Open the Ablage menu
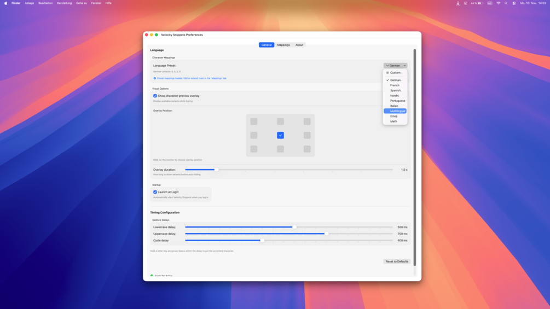The width and height of the screenshot is (550, 309). 30,3
